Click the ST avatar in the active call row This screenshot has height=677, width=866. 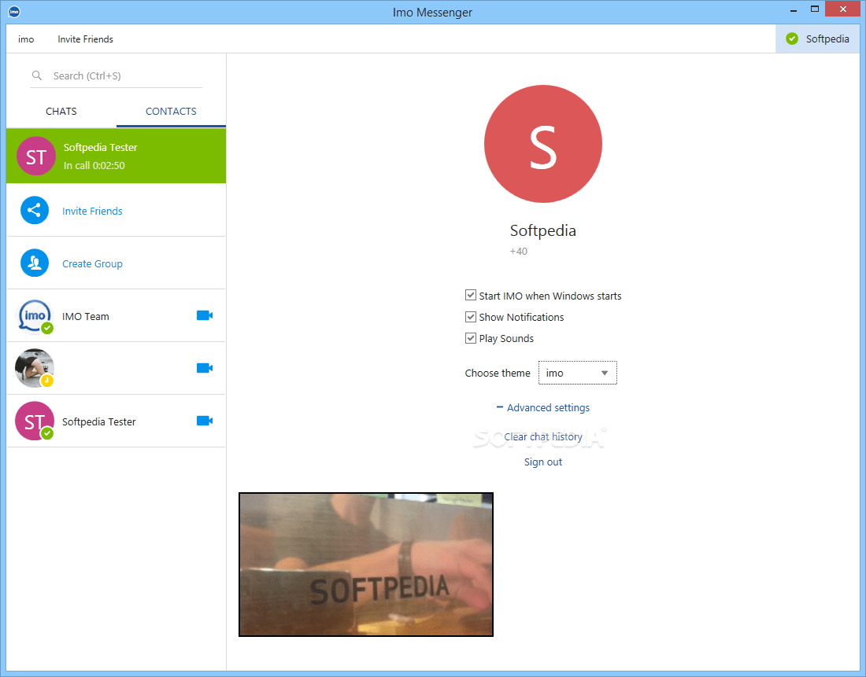click(x=36, y=156)
